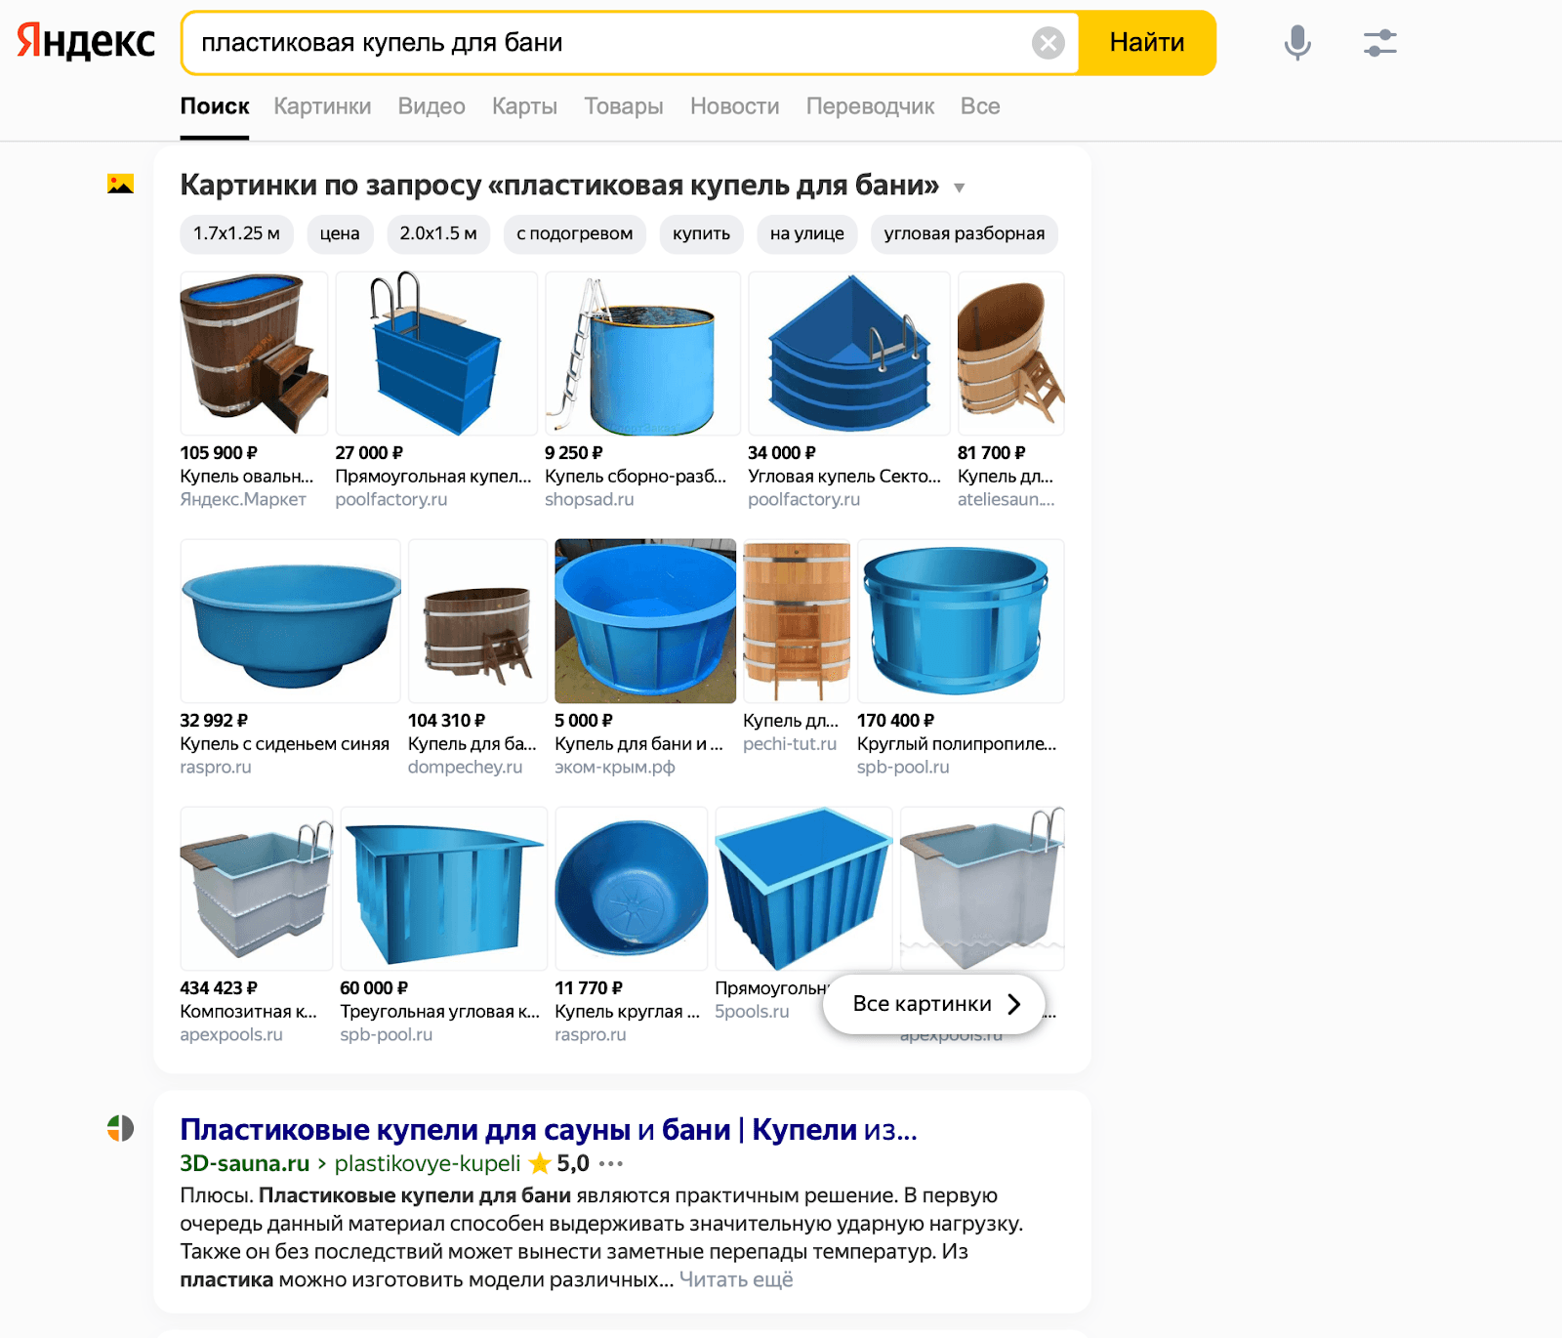Image resolution: width=1562 pixels, height=1338 pixels.
Task: Clear the search query text
Action: (1048, 43)
